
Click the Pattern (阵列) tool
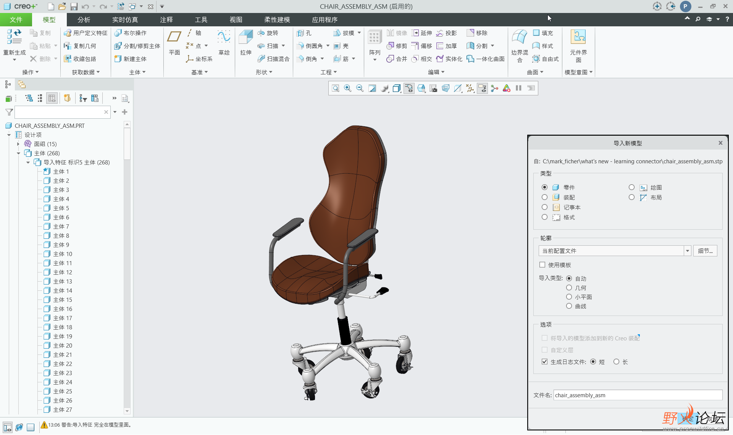click(x=375, y=45)
